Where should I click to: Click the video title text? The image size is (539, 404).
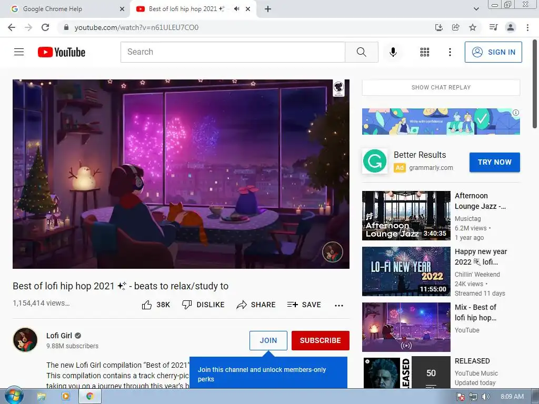point(121,286)
